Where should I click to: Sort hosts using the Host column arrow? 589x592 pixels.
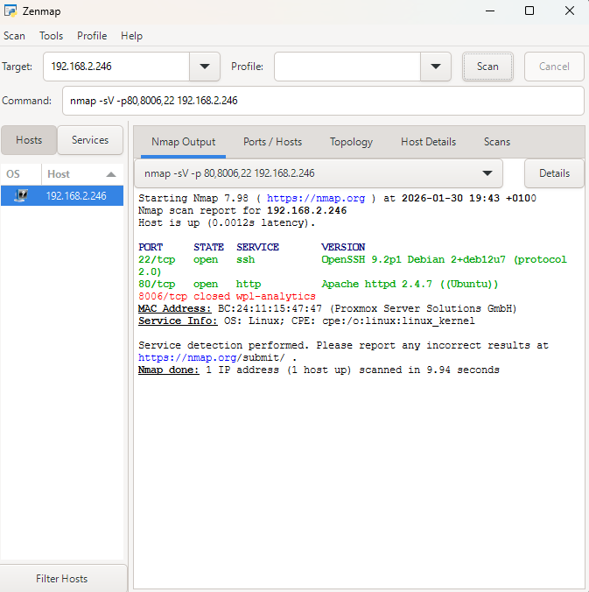(x=110, y=174)
